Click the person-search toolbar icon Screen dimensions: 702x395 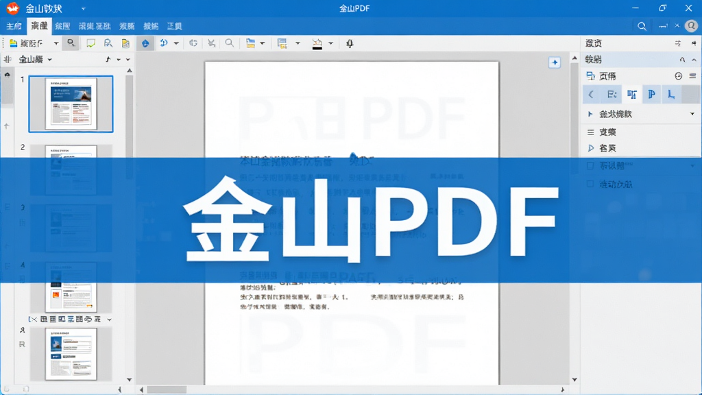coord(108,43)
